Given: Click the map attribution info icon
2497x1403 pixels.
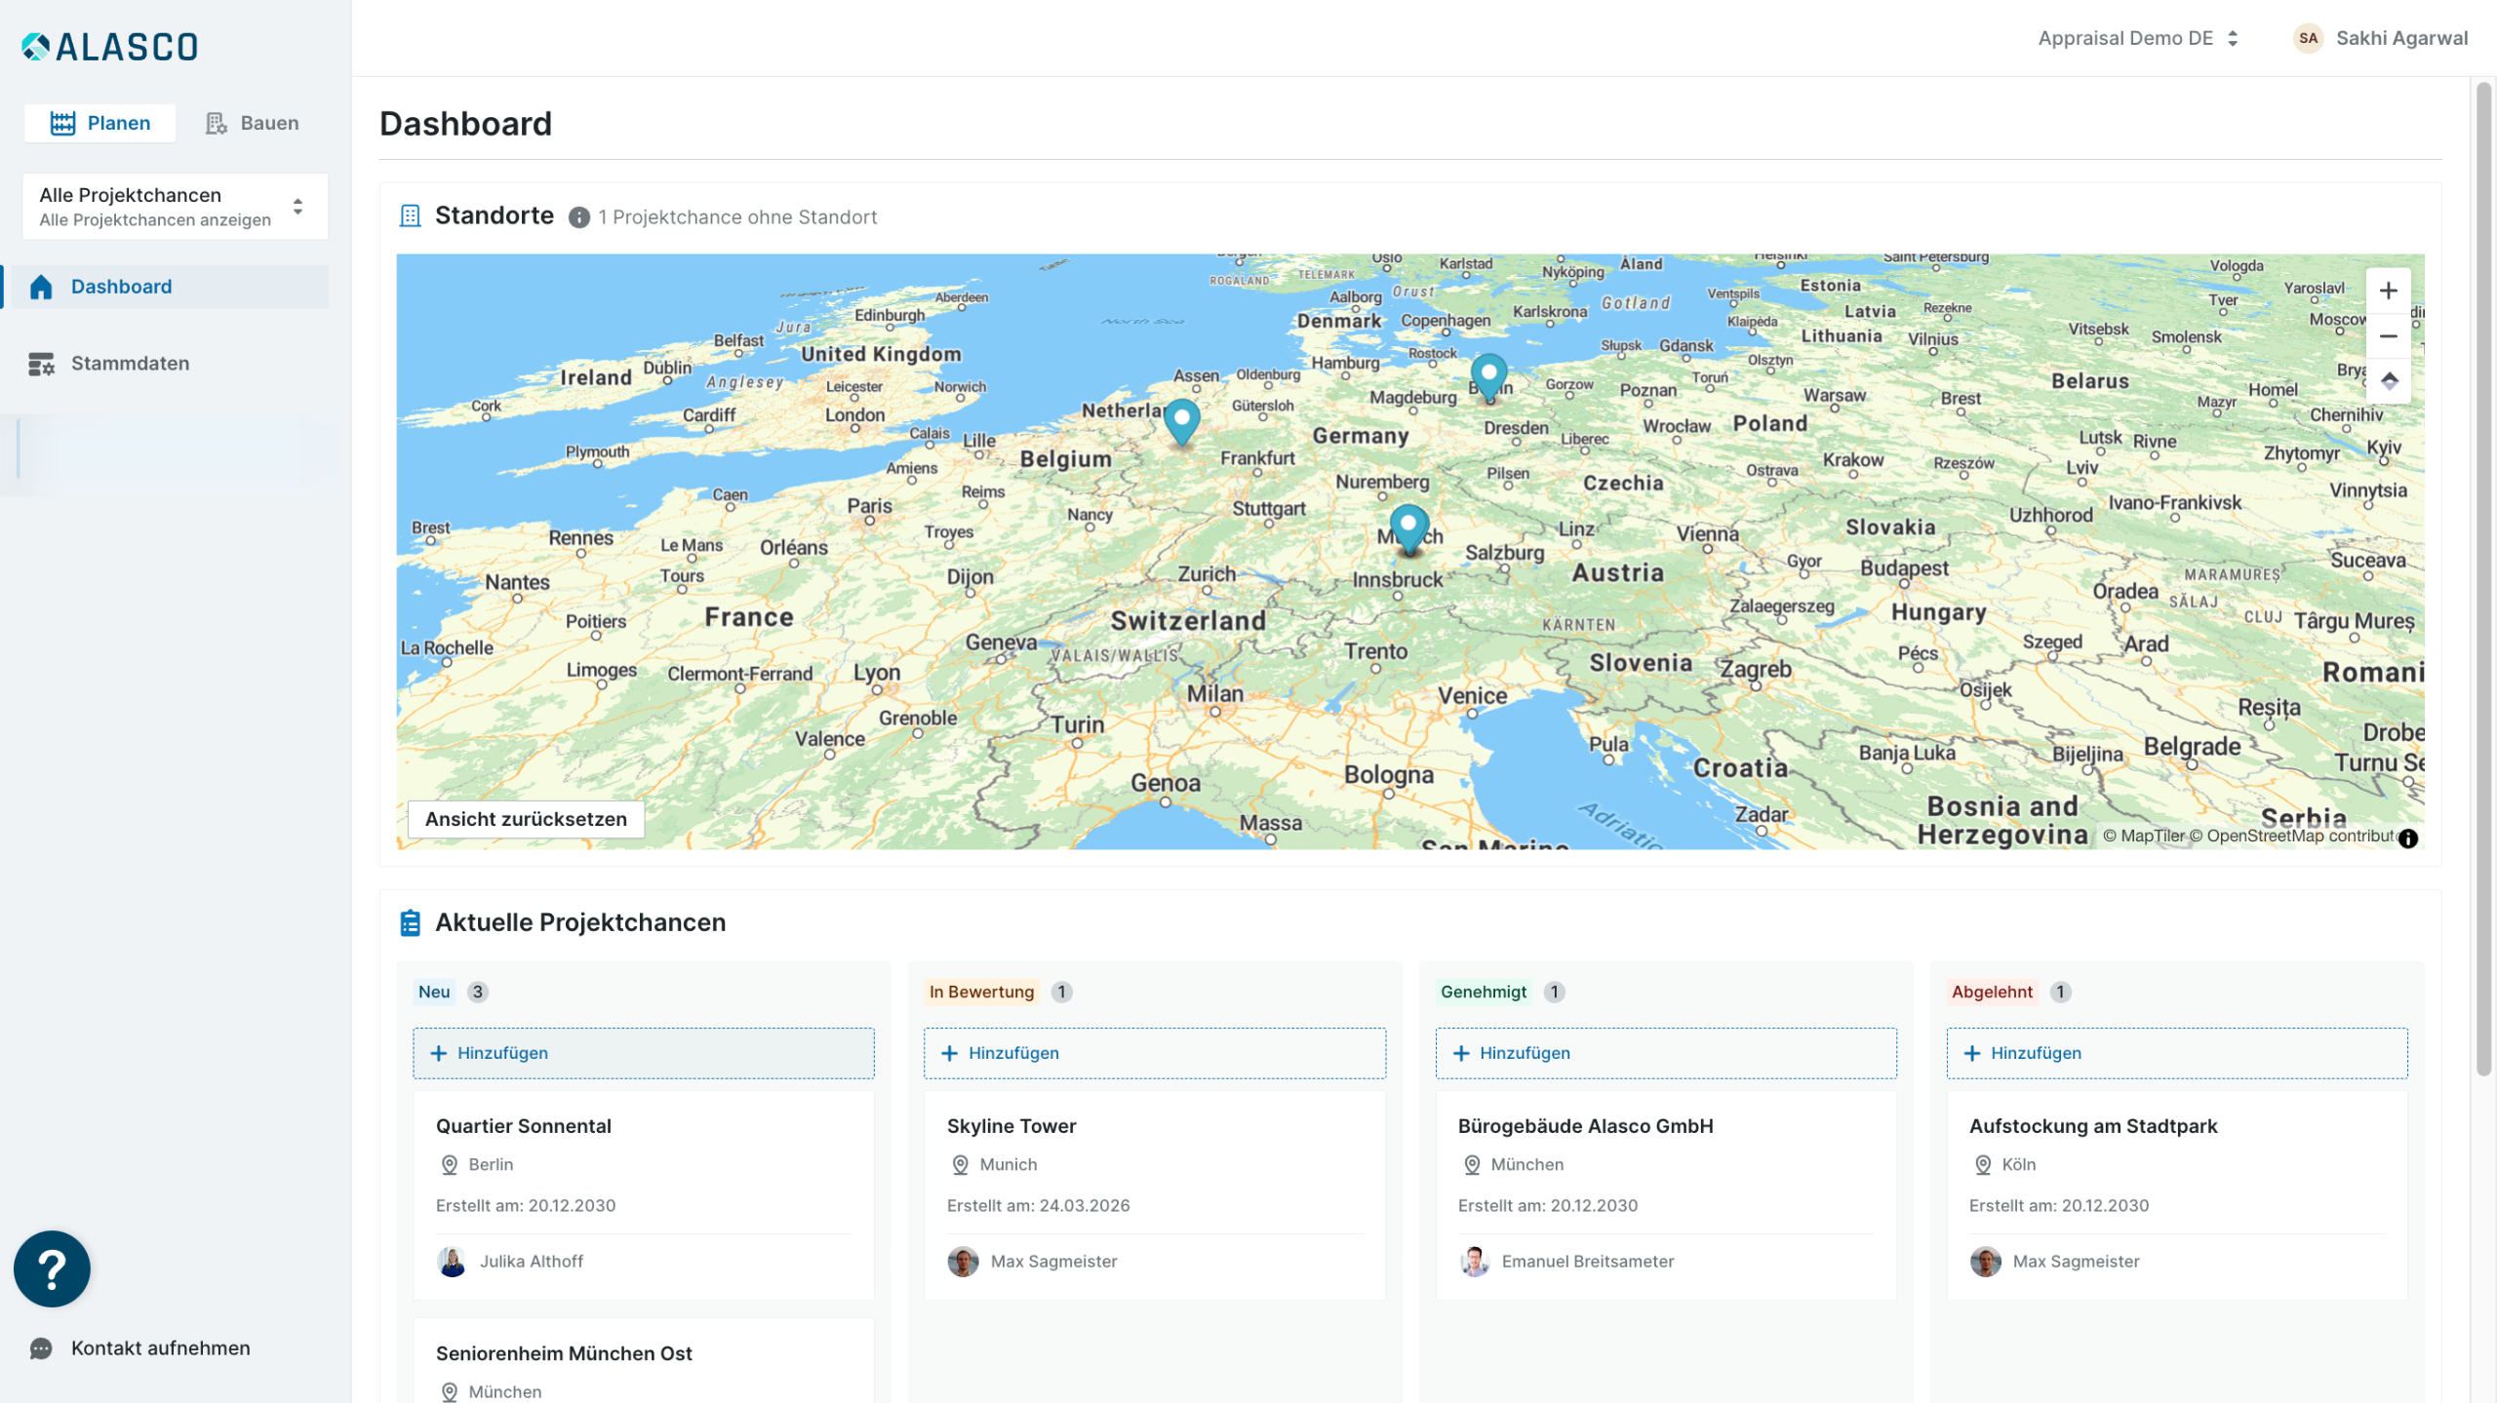Looking at the screenshot, I should click(2407, 838).
